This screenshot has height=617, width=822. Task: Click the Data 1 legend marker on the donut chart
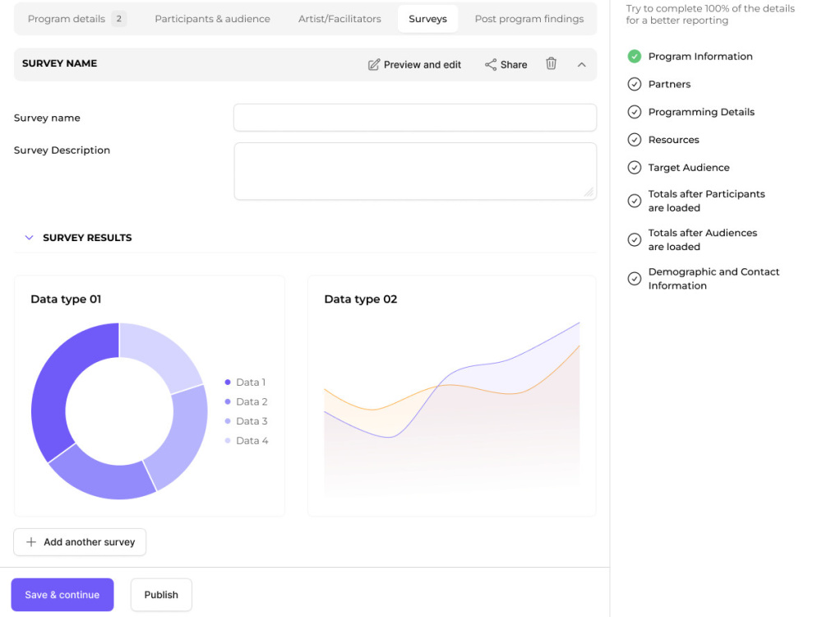[x=227, y=382]
